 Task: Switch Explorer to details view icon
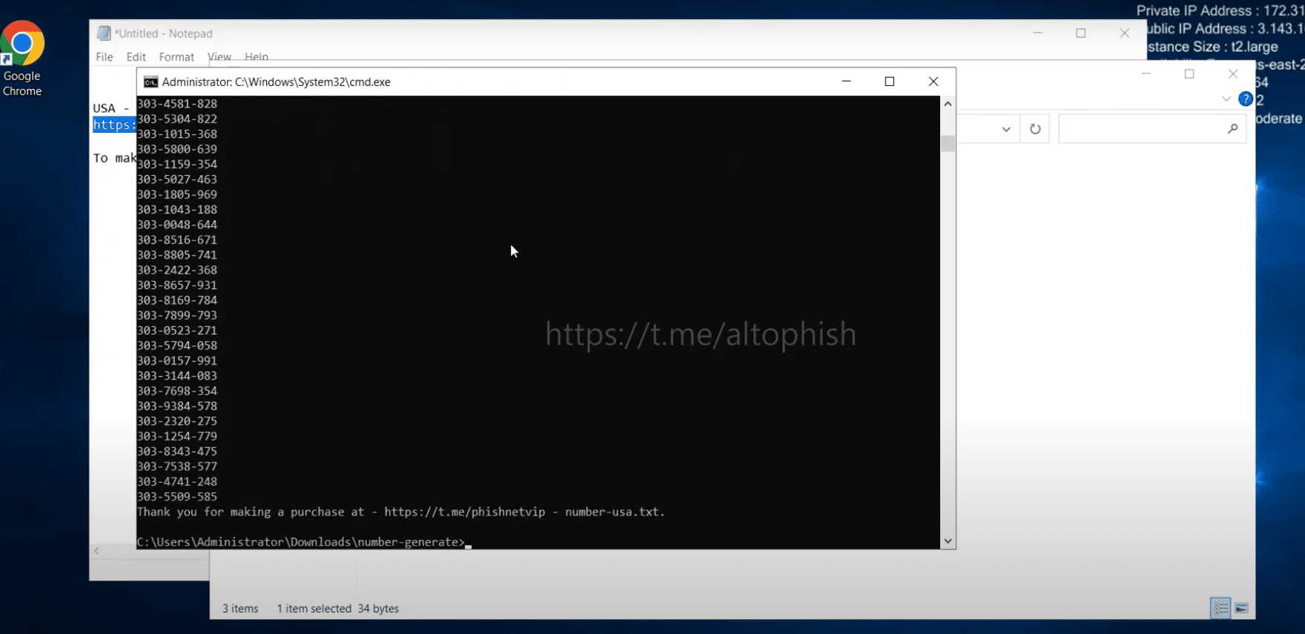(x=1220, y=608)
